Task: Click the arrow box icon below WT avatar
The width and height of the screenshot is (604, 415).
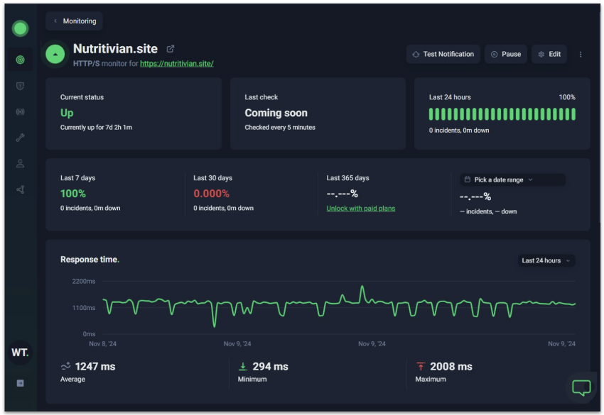Action: click(20, 383)
